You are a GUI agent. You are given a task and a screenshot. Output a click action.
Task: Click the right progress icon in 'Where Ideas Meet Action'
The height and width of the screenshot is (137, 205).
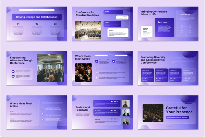[114, 61]
